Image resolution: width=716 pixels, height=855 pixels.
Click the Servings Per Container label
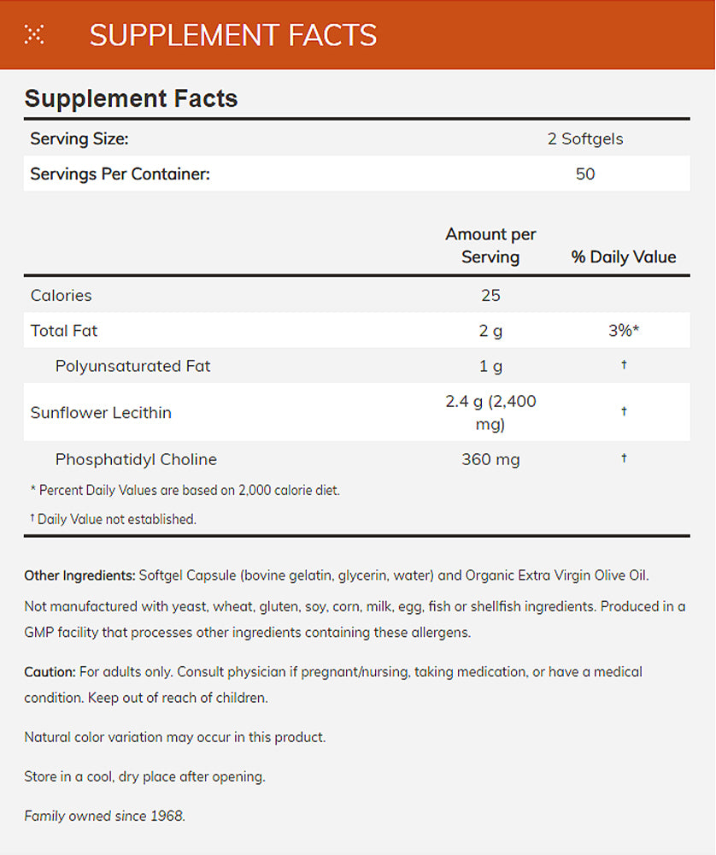click(120, 174)
